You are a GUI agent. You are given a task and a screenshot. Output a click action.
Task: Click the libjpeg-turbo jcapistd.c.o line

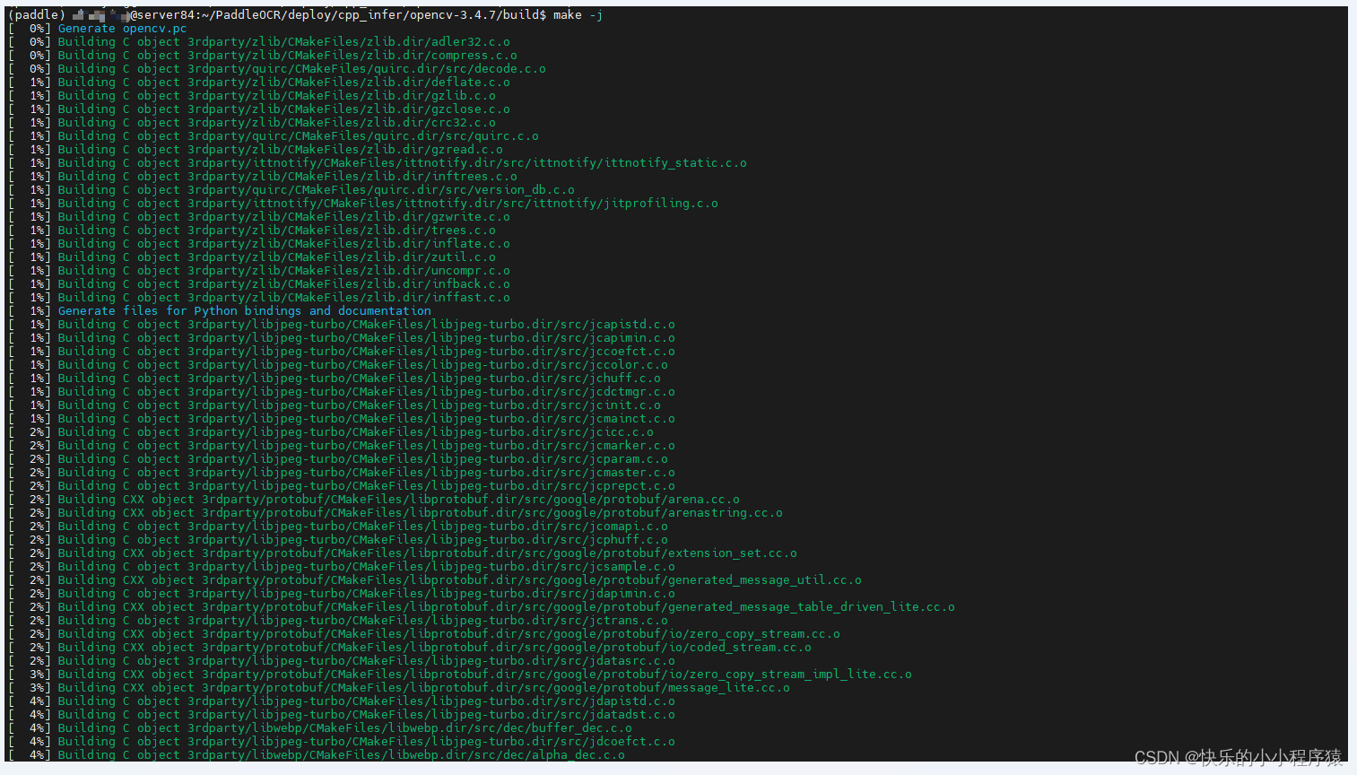click(x=342, y=324)
